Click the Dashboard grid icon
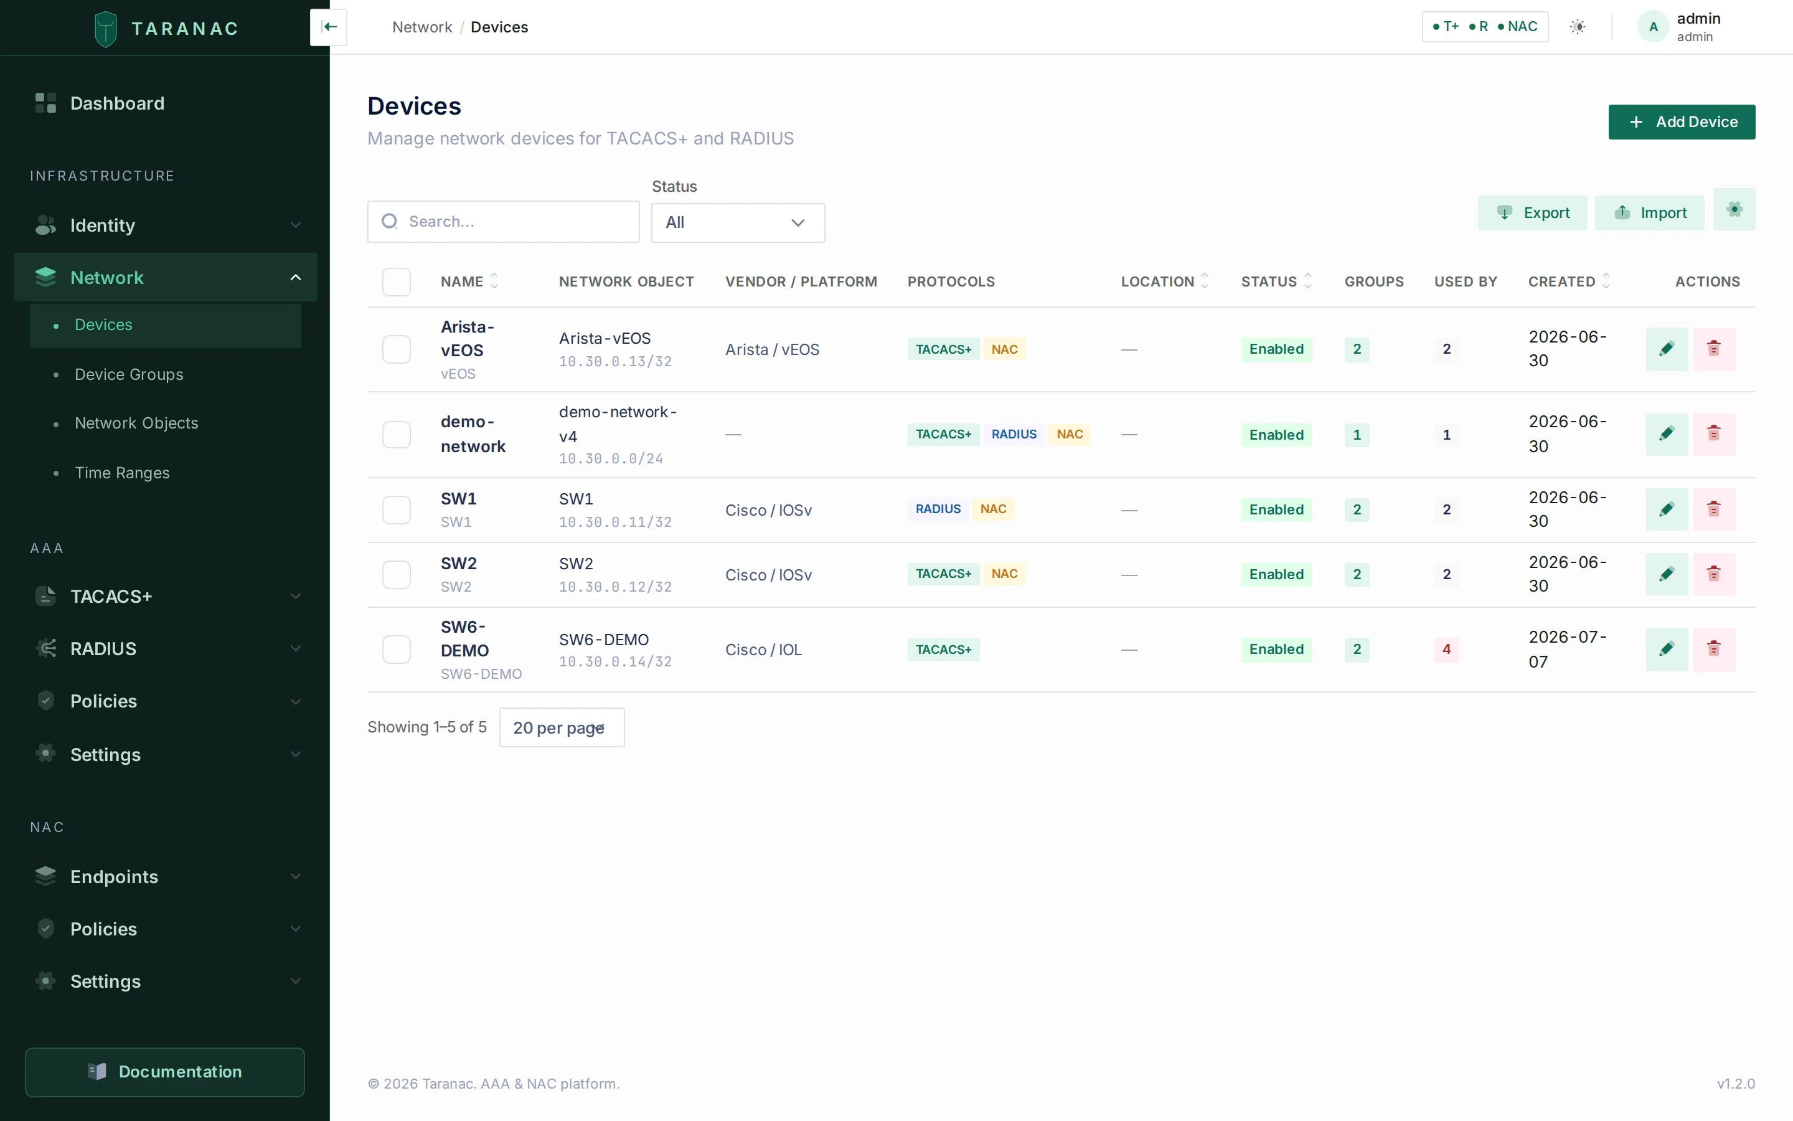Viewport: 1793px width, 1121px height. tap(46, 103)
